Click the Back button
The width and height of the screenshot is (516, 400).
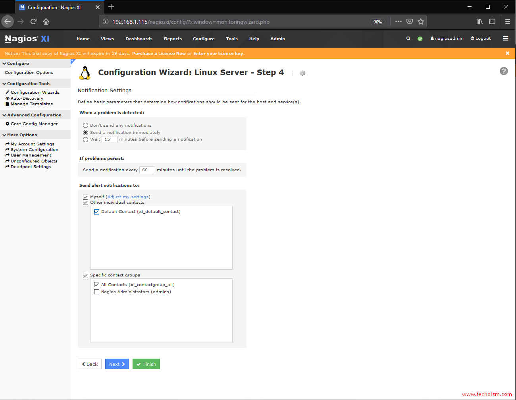point(90,364)
